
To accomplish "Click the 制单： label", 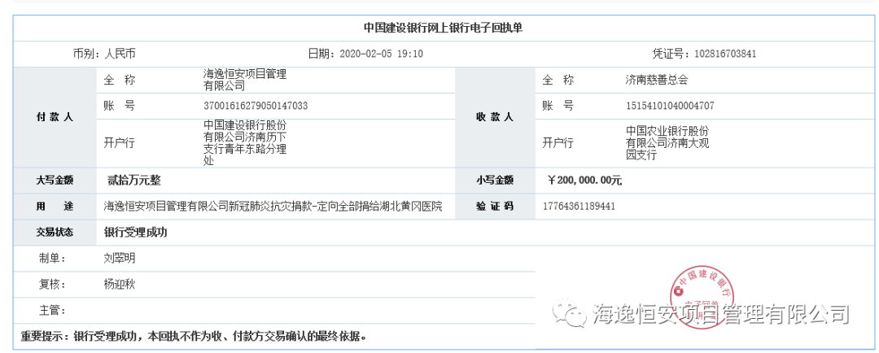I will point(52,259).
